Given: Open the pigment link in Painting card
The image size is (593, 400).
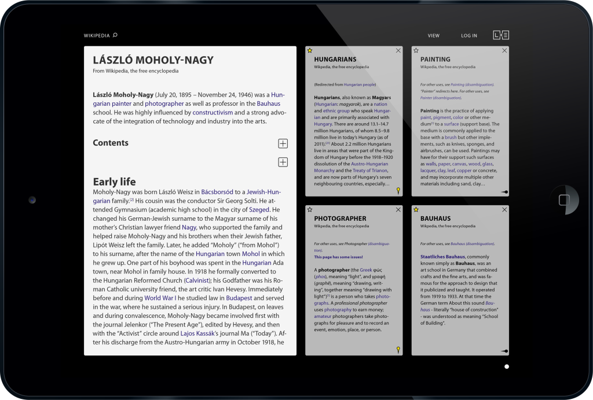Looking at the screenshot, I should click(x=442, y=118).
